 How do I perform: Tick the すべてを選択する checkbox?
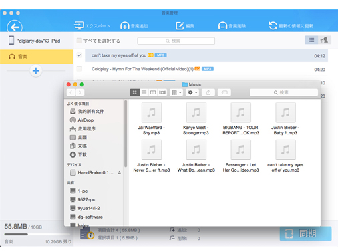pos(79,41)
